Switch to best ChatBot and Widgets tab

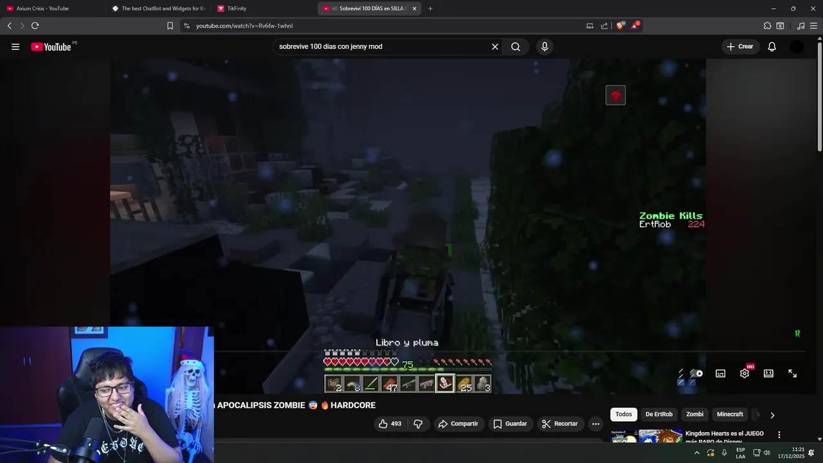(x=158, y=8)
